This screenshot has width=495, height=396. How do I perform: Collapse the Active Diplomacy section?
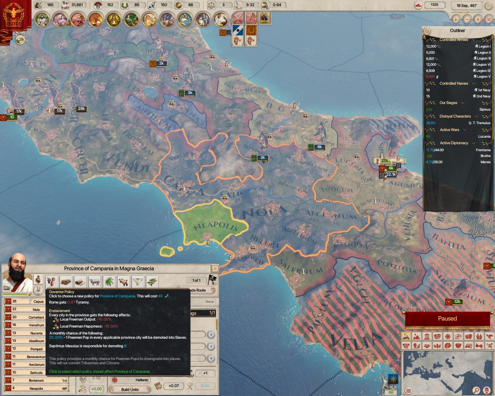(474, 143)
